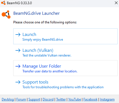
Task: Visit the Instagram link
Action: (x=107, y=99)
